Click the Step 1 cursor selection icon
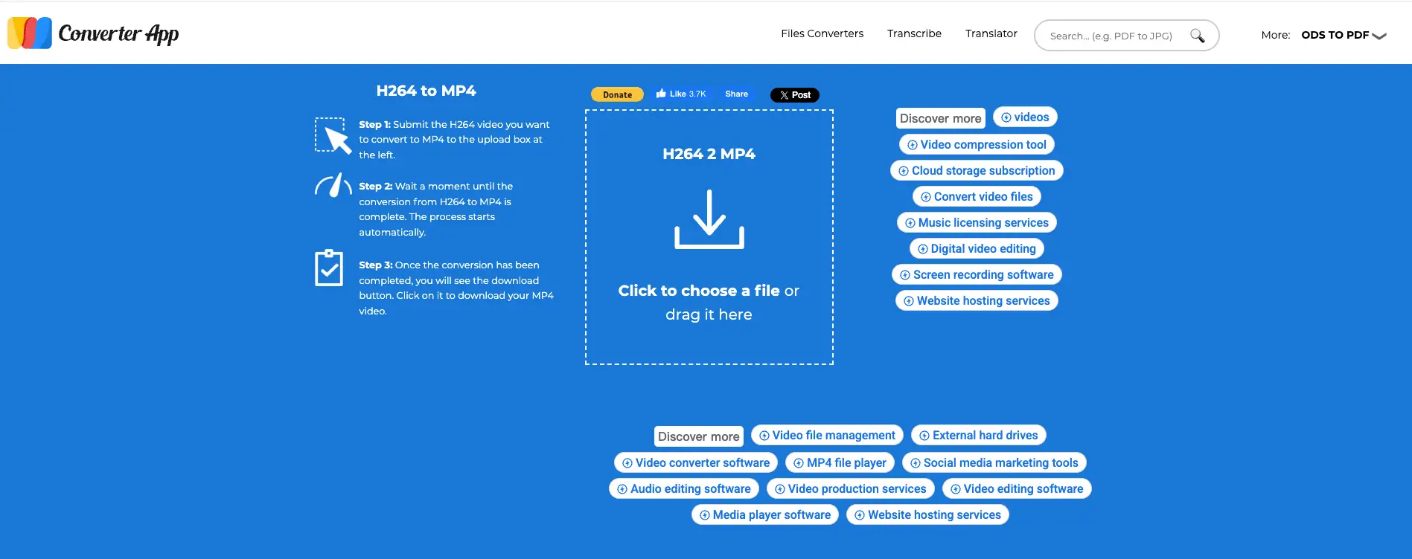The width and height of the screenshot is (1412, 559). click(332, 136)
